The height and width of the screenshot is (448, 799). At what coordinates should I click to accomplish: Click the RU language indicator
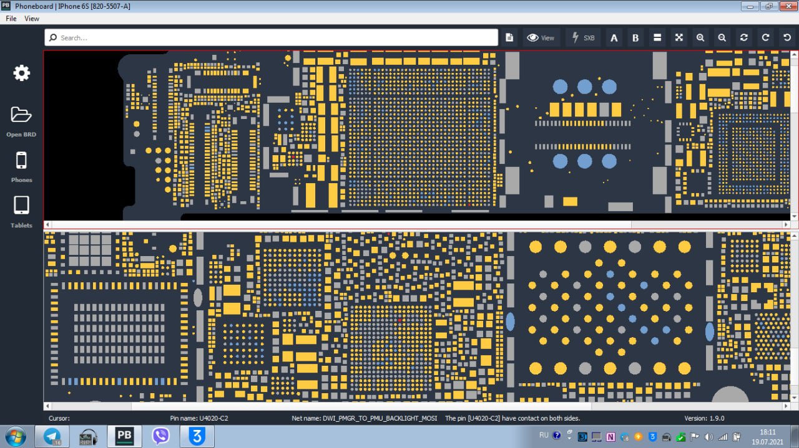click(544, 436)
